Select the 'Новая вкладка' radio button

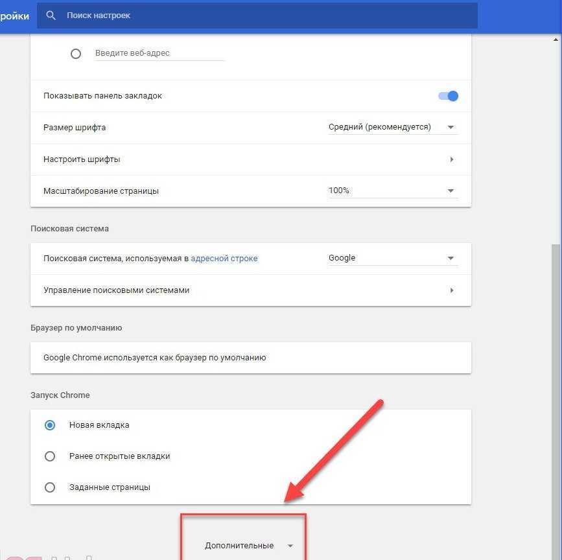pyautogui.click(x=50, y=425)
